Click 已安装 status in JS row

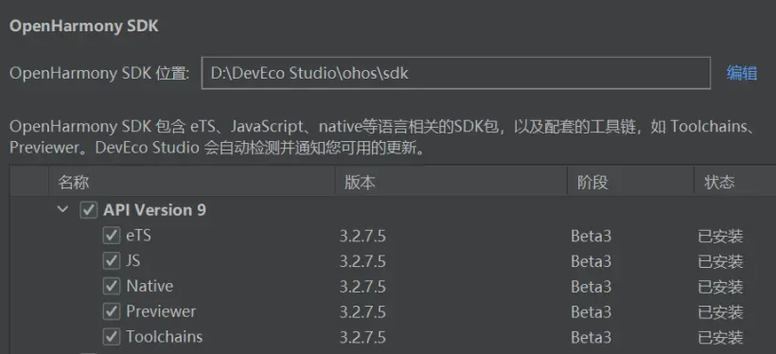[720, 261]
